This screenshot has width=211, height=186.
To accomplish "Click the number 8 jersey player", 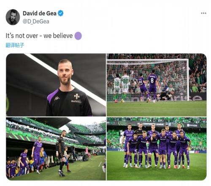I will (152, 86).
